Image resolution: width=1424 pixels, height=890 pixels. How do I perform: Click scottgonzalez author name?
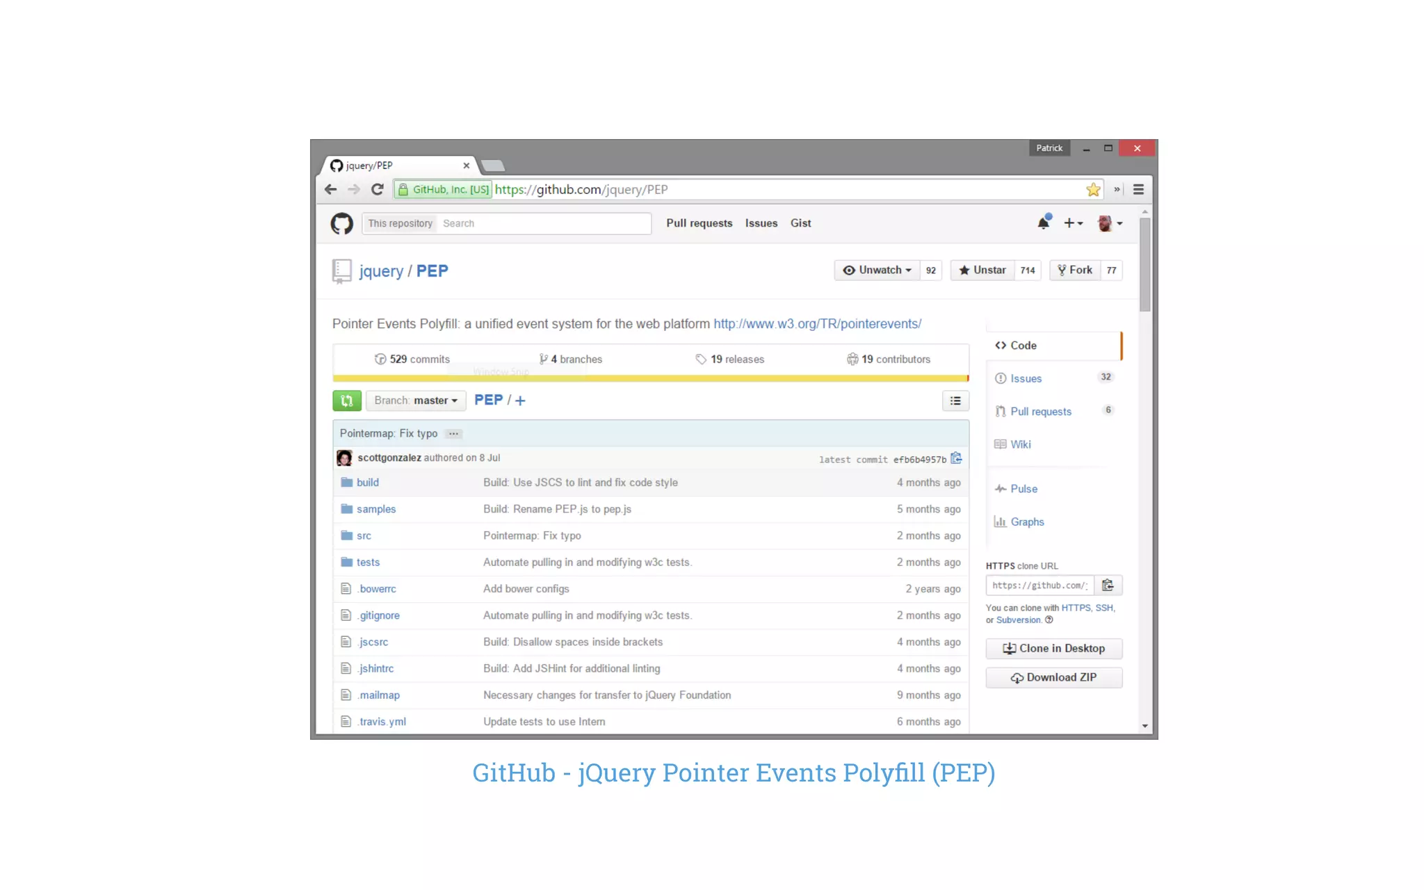click(389, 458)
